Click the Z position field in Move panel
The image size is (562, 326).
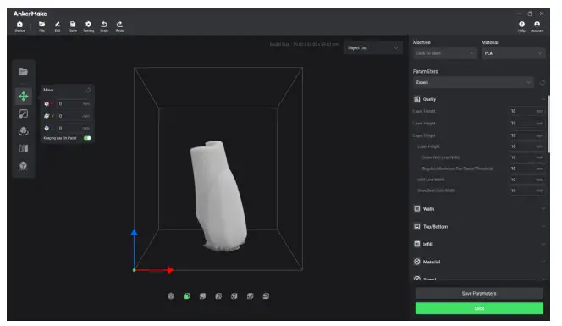click(74, 128)
